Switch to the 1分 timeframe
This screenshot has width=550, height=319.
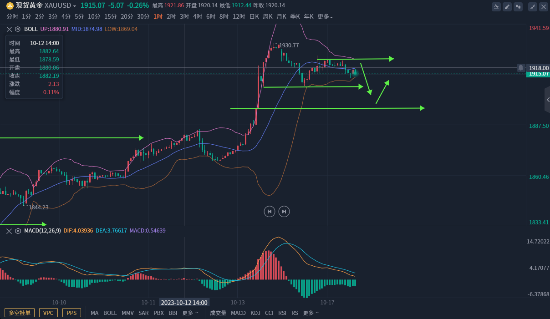[26, 16]
